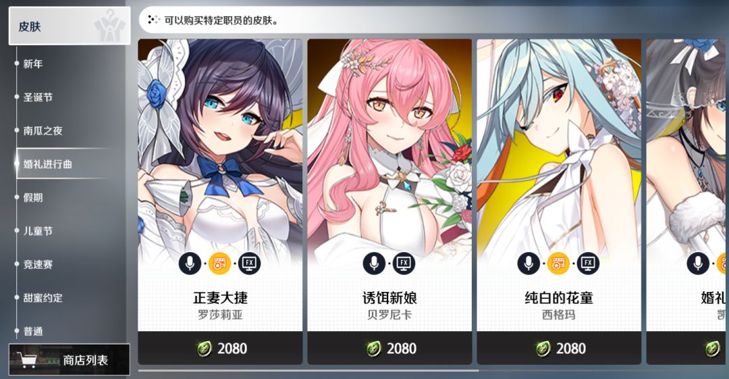Click the orange event icon on 正妻大捷 card
The height and width of the screenshot is (379, 729).
tap(219, 263)
